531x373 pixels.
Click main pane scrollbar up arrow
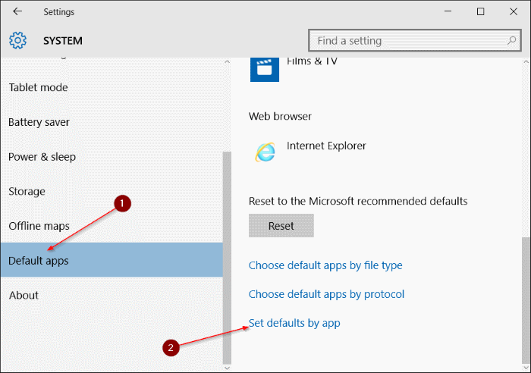(526, 62)
